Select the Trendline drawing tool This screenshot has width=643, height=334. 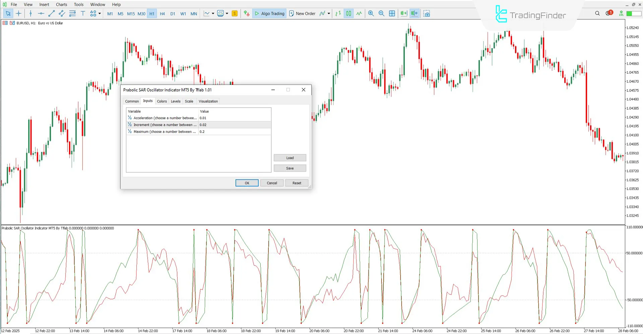[x=51, y=13]
